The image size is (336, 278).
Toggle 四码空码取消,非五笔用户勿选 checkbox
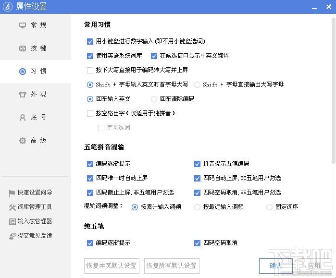(197, 193)
